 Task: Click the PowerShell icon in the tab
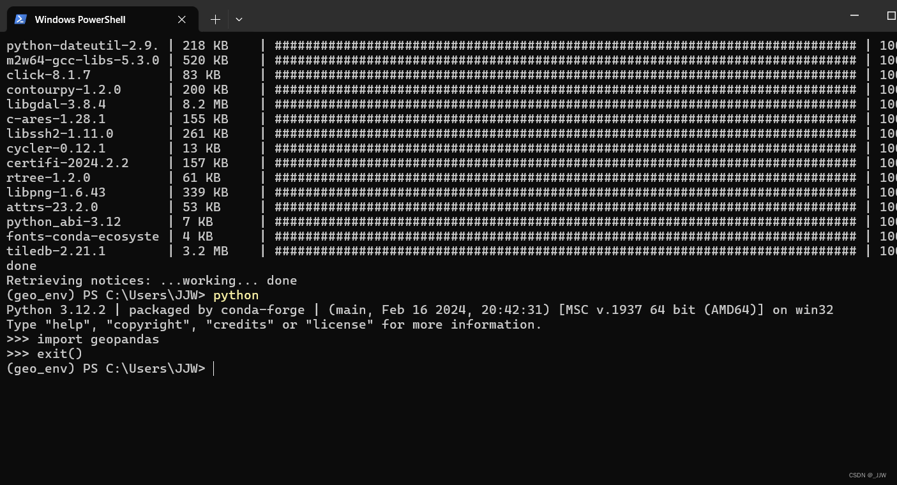coord(20,19)
